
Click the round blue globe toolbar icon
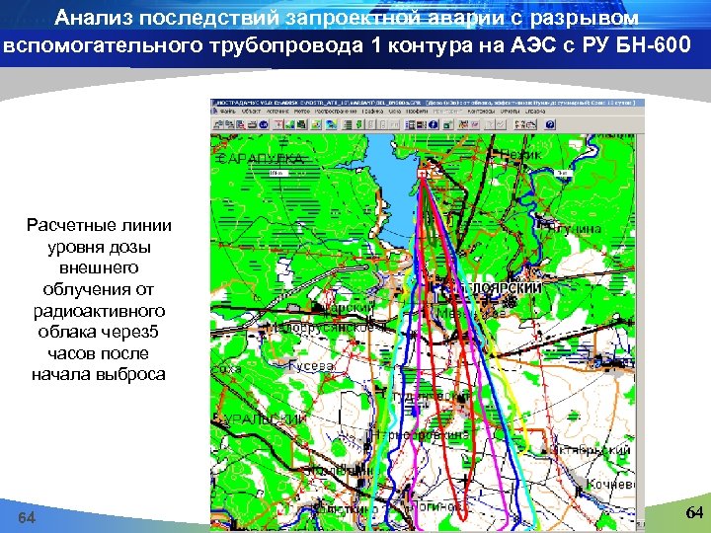(x=264, y=124)
